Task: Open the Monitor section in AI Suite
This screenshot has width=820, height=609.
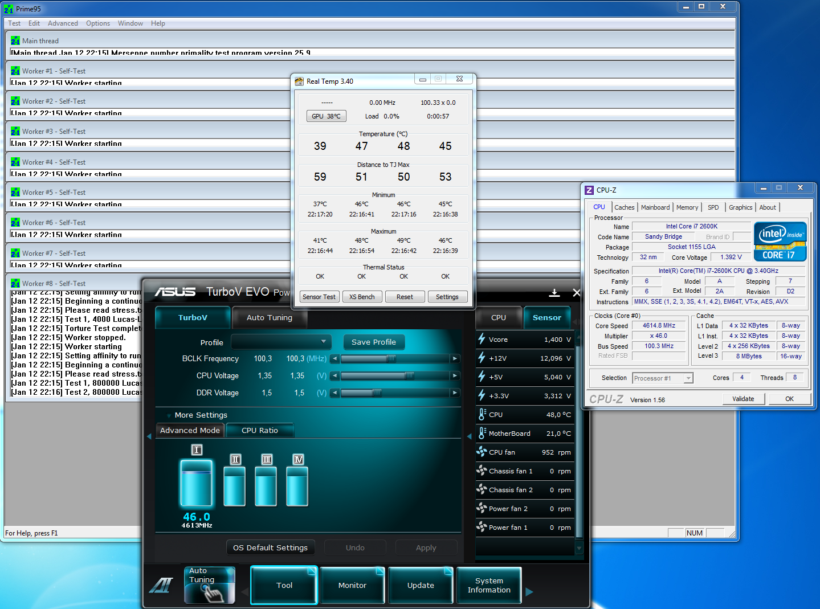Action: point(352,585)
